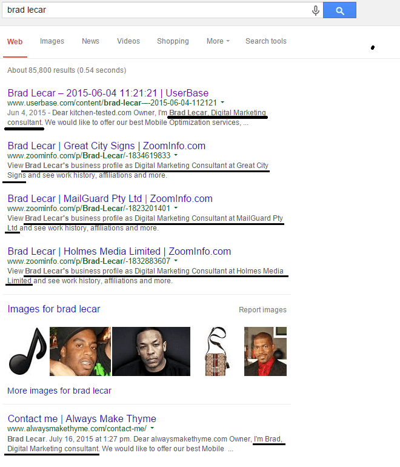Open the dark portrait thumbnail of bald man
Image resolution: width=400 pixels, height=467 pixels.
pos(151,351)
